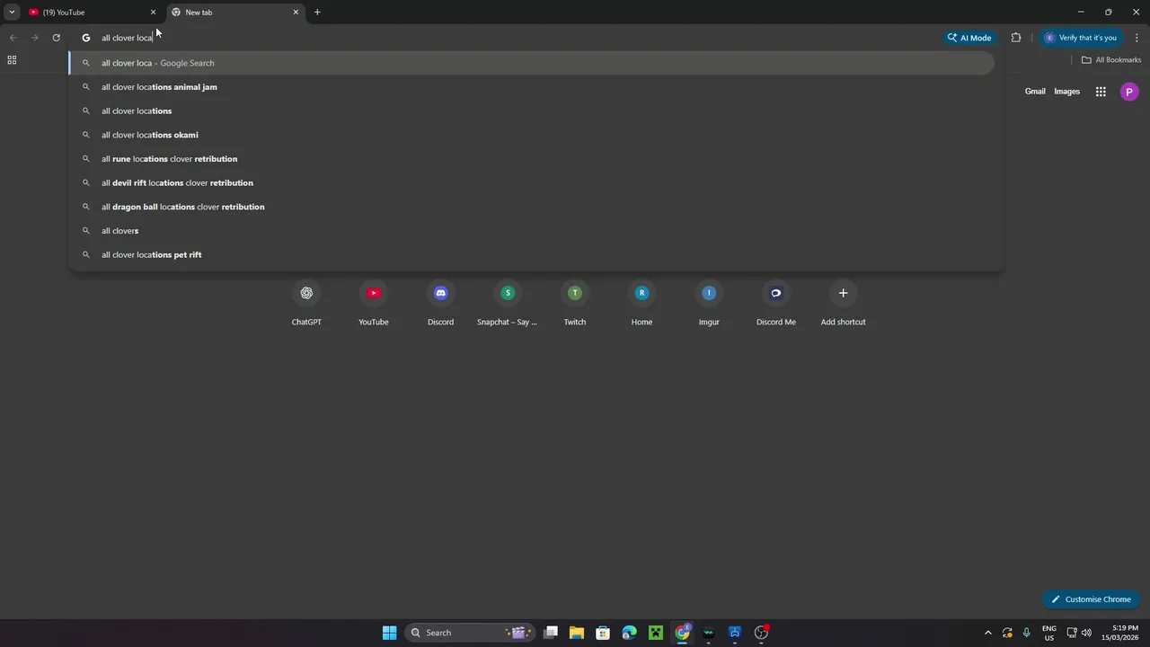Open the apps grid on bookmarks bar
The image size is (1150, 647).
click(12, 60)
